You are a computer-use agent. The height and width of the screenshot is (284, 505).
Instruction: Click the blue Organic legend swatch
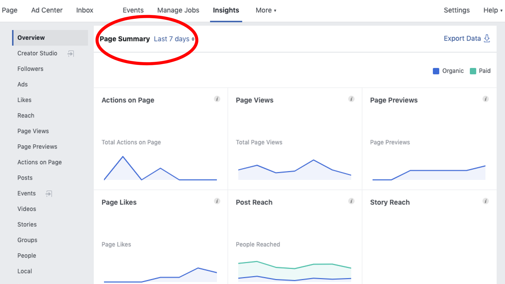point(436,71)
